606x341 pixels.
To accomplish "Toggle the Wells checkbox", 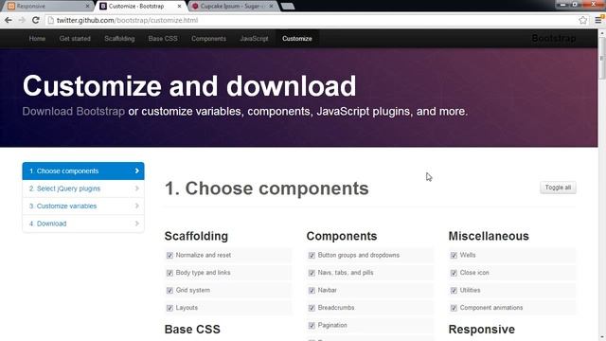I will [x=454, y=255].
